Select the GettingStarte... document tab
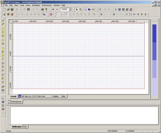161x133 pixels. coord(15,102)
